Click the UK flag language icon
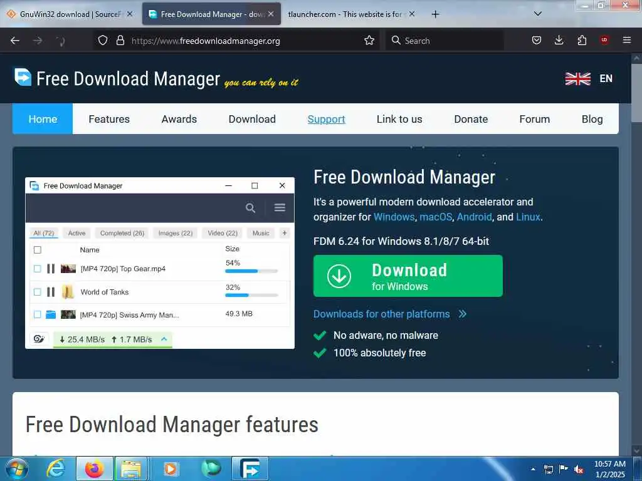Screen dimensions: 642x481 coord(577,78)
